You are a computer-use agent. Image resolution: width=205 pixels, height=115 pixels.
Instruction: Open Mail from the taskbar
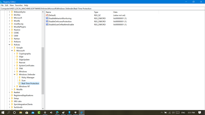point(33,112)
